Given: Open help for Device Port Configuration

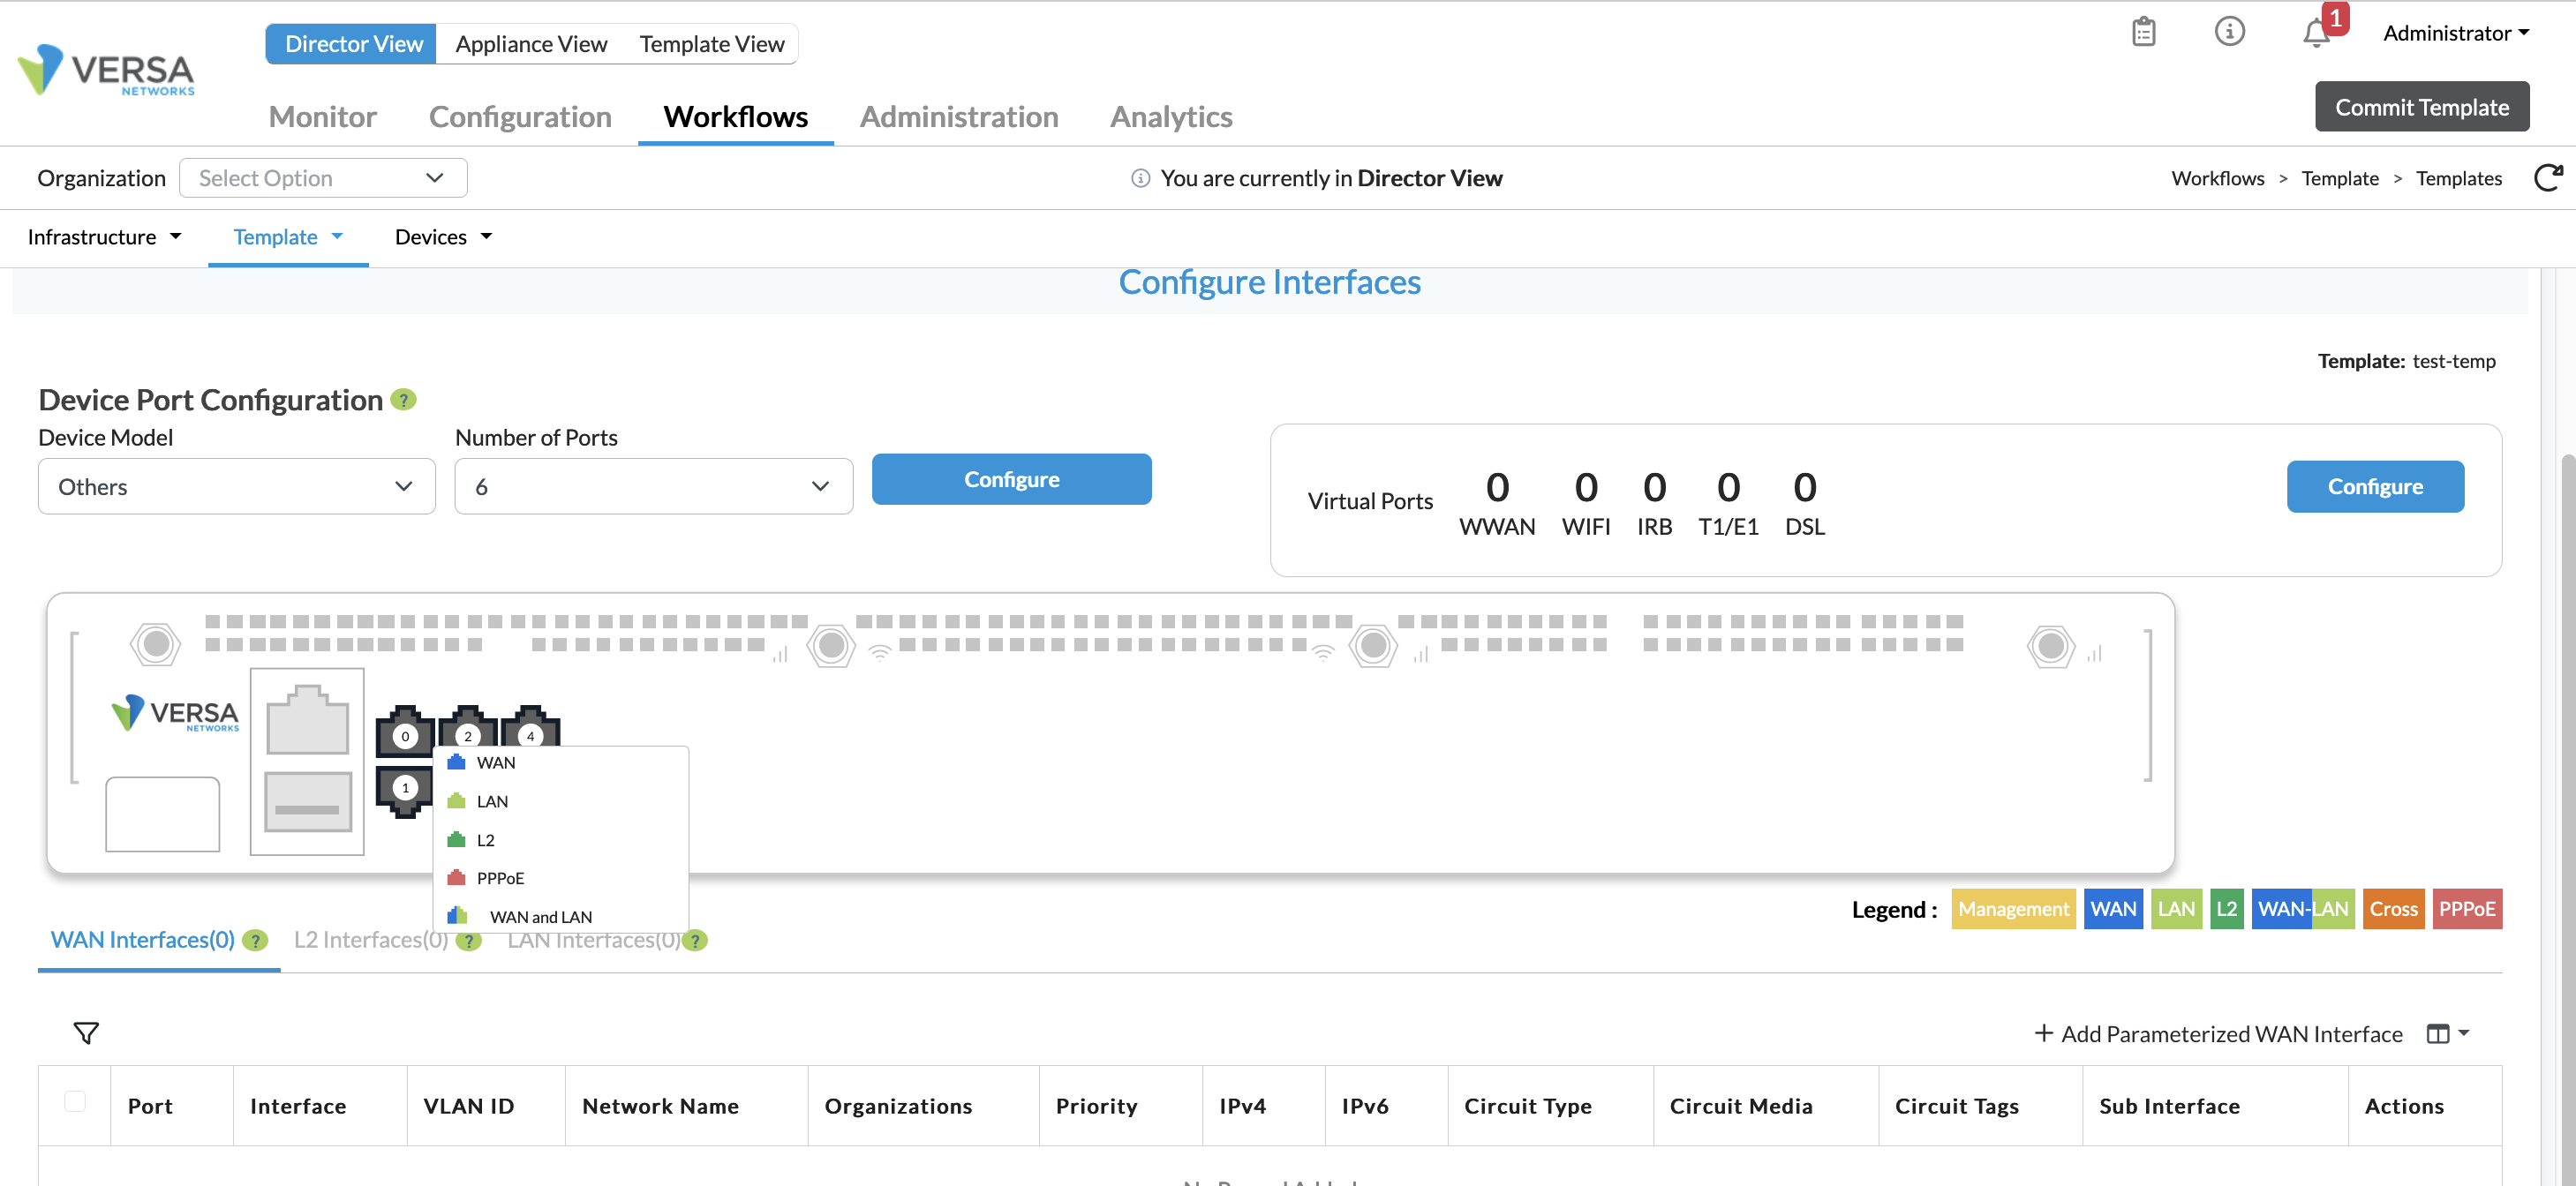Looking at the screenshot, I should 403,400.
